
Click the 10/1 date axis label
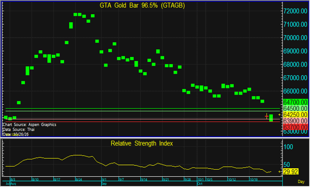point(200,179)
